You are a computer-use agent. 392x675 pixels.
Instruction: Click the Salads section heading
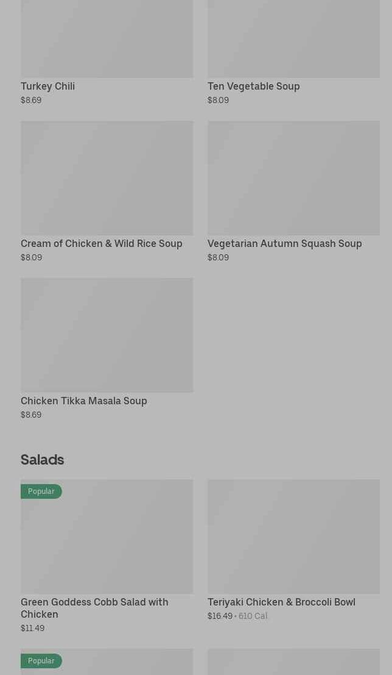pos(42,459)
